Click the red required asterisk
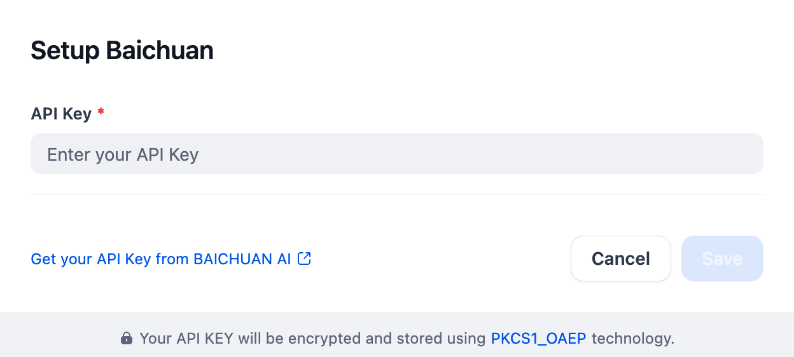This screenshot has width=794, height=357. click(101, 113)
